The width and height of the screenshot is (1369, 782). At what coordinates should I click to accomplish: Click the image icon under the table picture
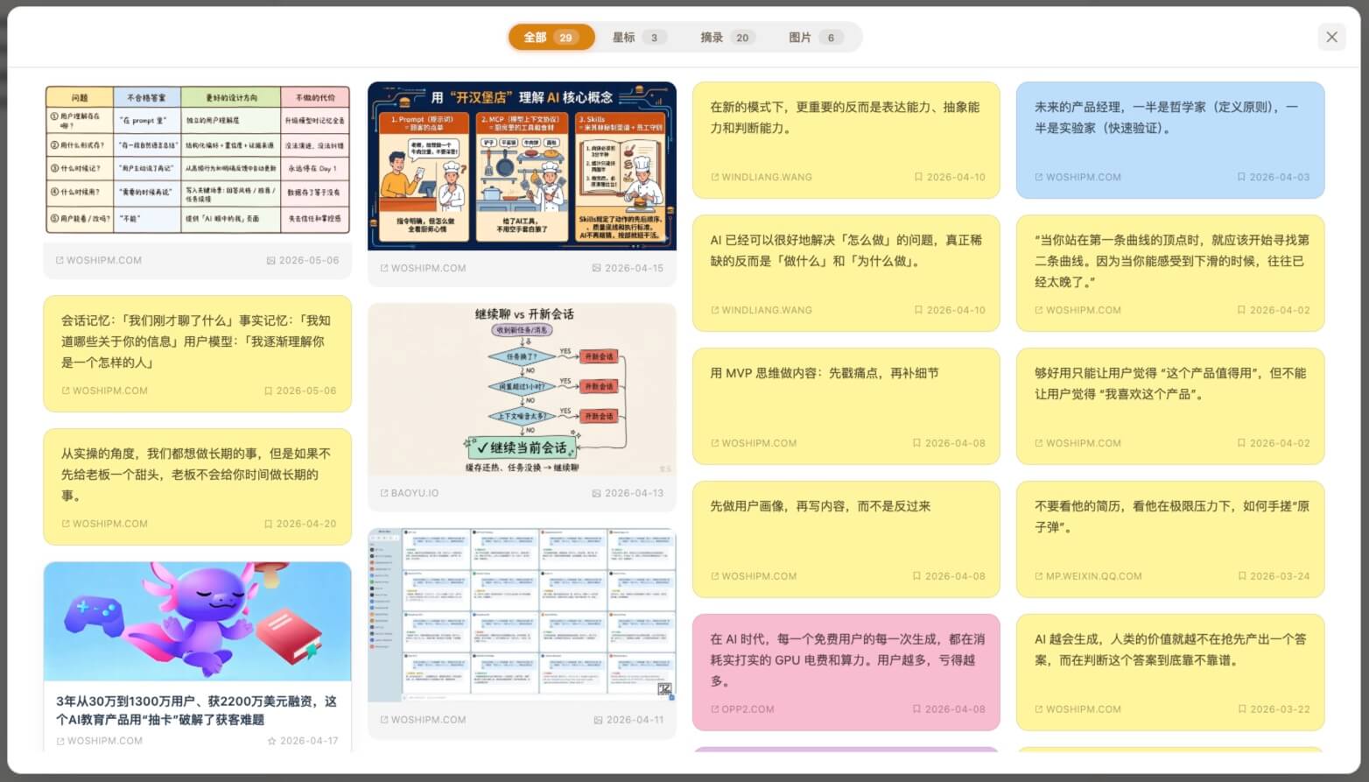click(x=271, y=260)
